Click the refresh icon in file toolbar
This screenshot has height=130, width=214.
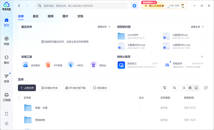(x=206, y=88)
